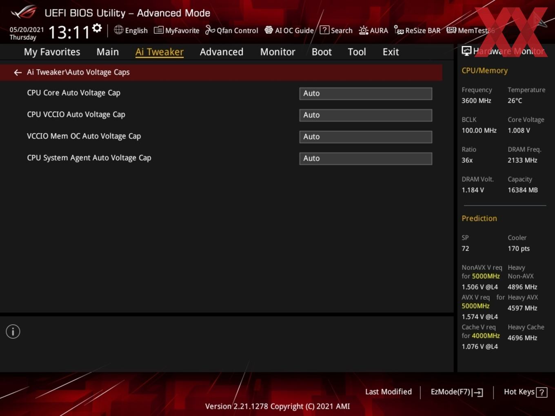Click the 4597 MHz Heavy AVX value

coord(522,308)
